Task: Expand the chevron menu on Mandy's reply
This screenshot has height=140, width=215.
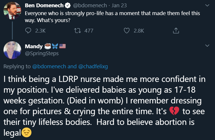Action: point(207,46)
